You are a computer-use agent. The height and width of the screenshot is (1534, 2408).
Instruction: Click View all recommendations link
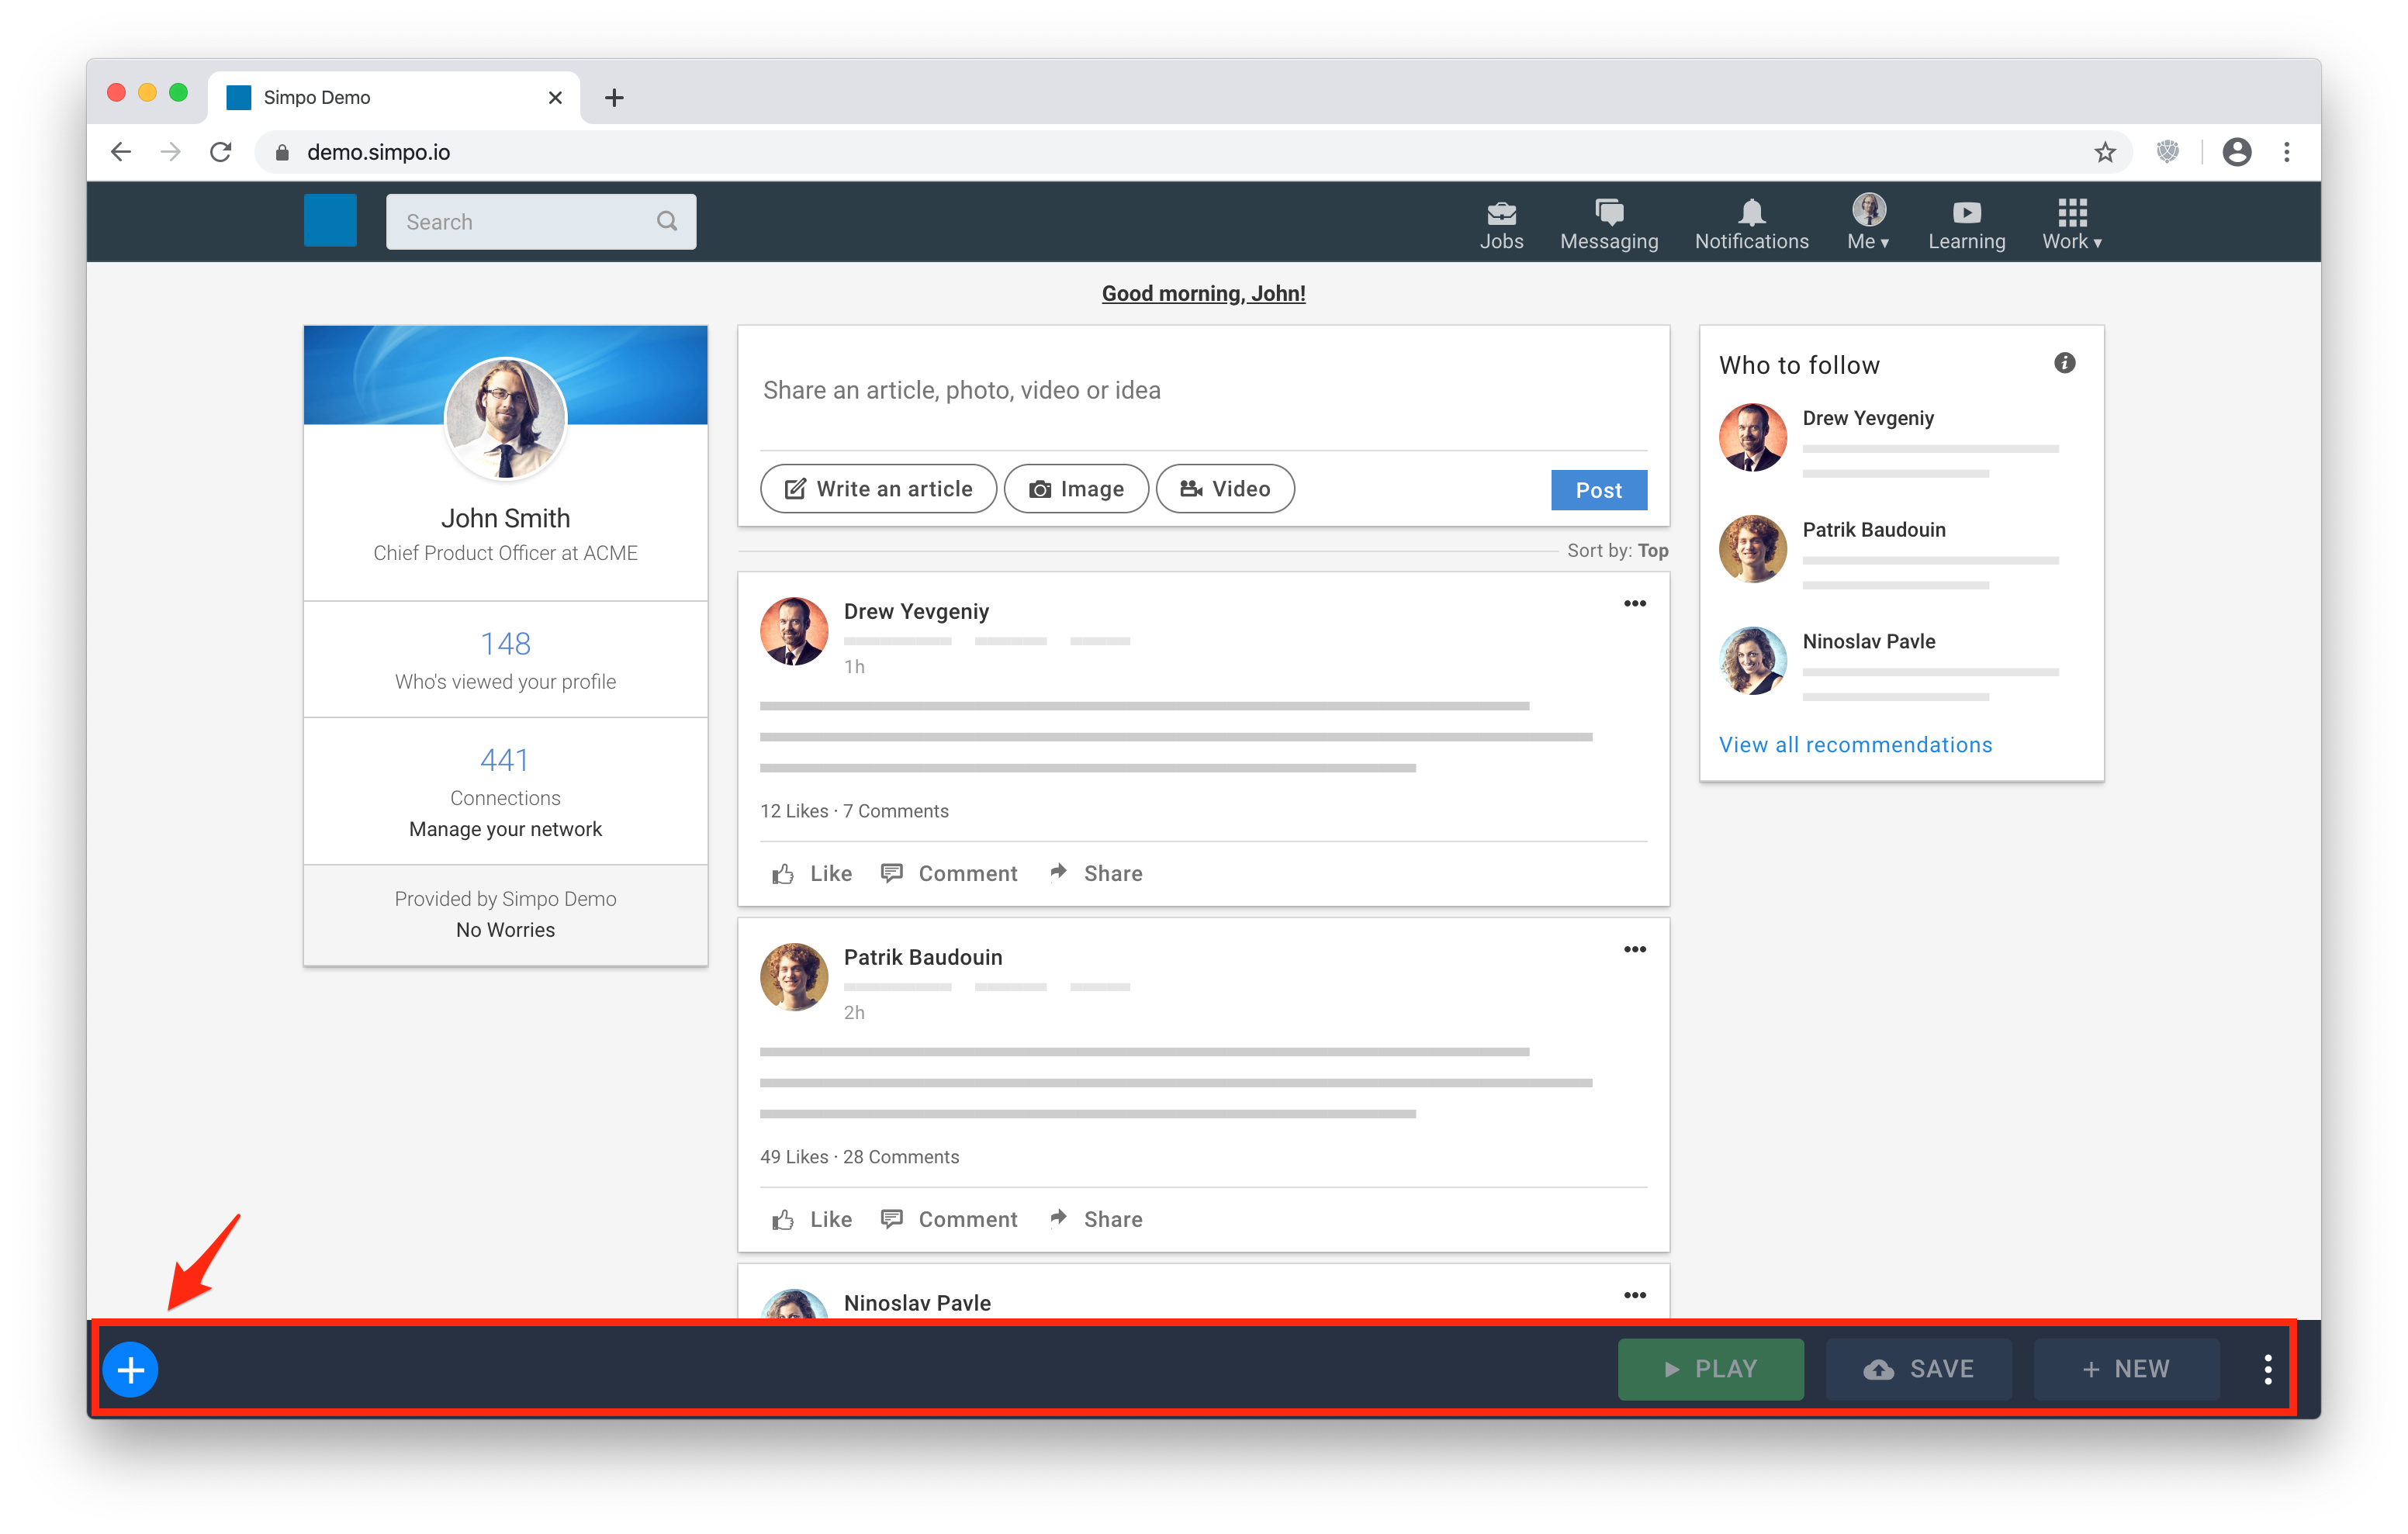click(x=1855, y=745)
